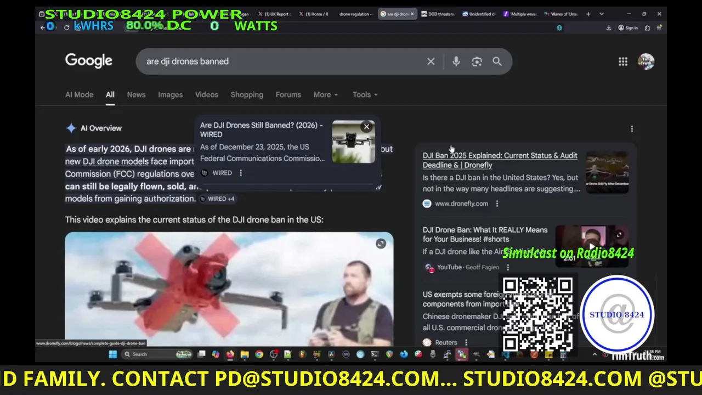Viewport: 702px width, 395px height.
Task: Open the Dronefly result thumbnail image
Action: [x=607, y=172]
